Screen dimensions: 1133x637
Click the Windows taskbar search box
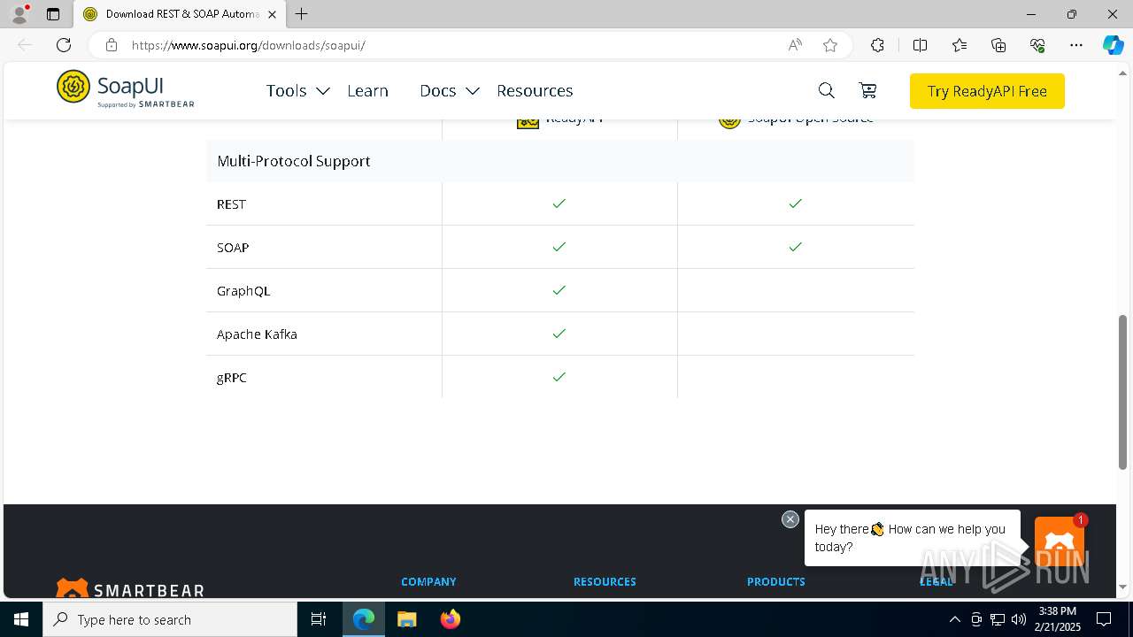tap(170, 619)
